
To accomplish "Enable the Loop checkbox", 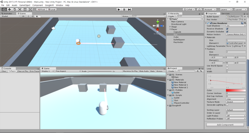I will click(x=227, y=69).
